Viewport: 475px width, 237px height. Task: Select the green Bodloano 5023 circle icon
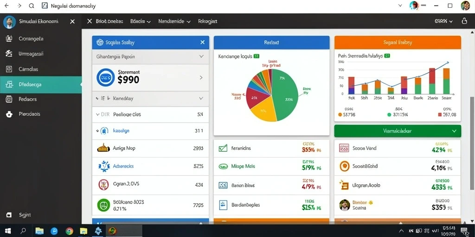coord(103,205)
